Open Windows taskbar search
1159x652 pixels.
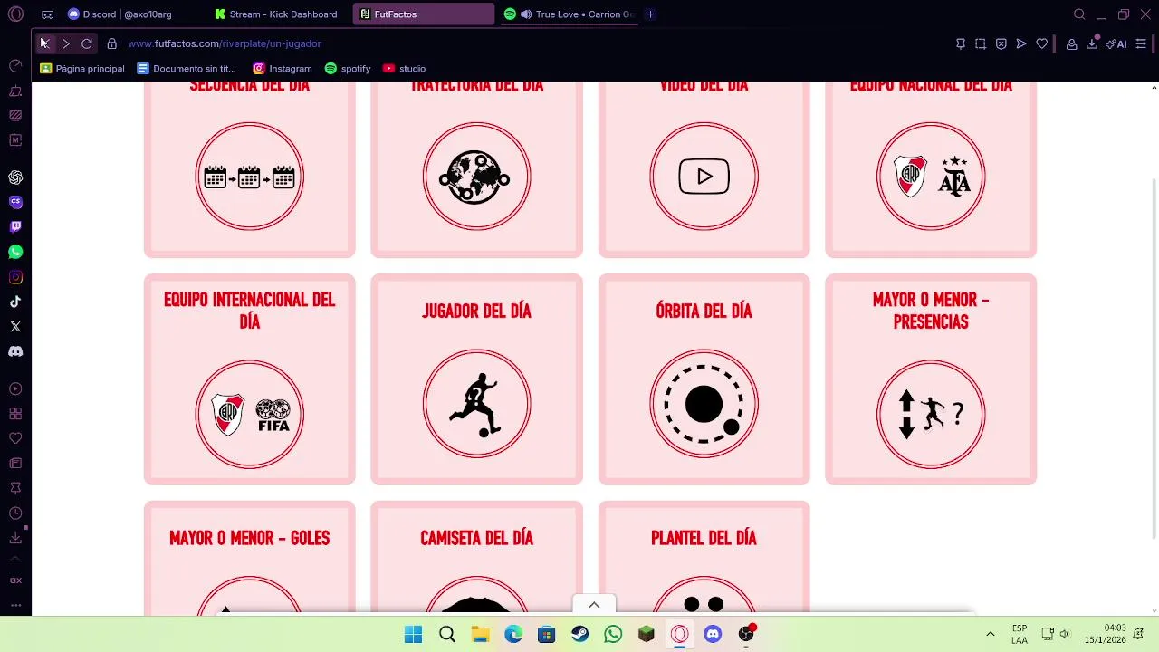point(447,634)
